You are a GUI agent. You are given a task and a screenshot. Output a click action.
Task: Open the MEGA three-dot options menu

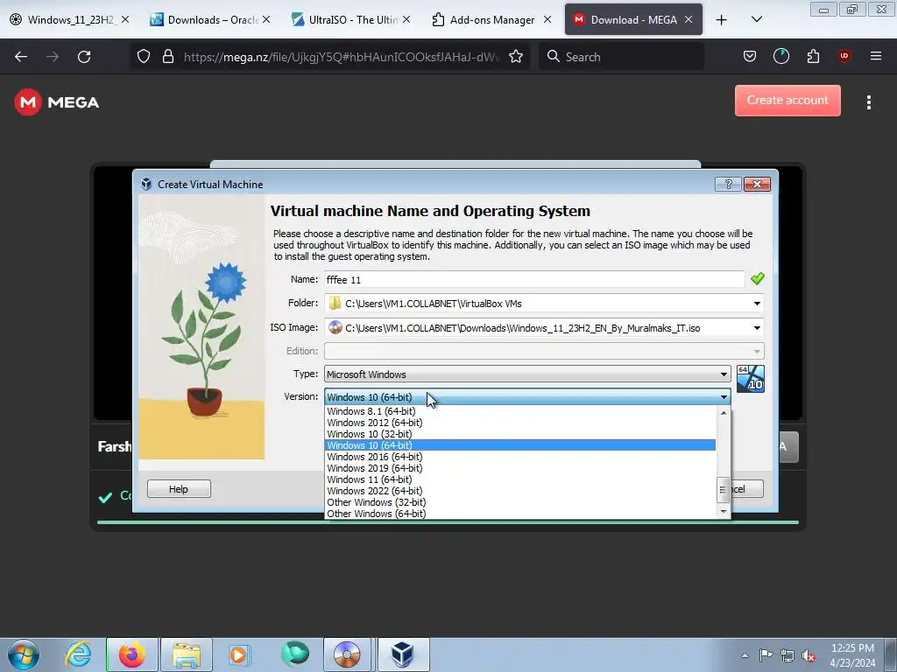(x=868, y=102)
